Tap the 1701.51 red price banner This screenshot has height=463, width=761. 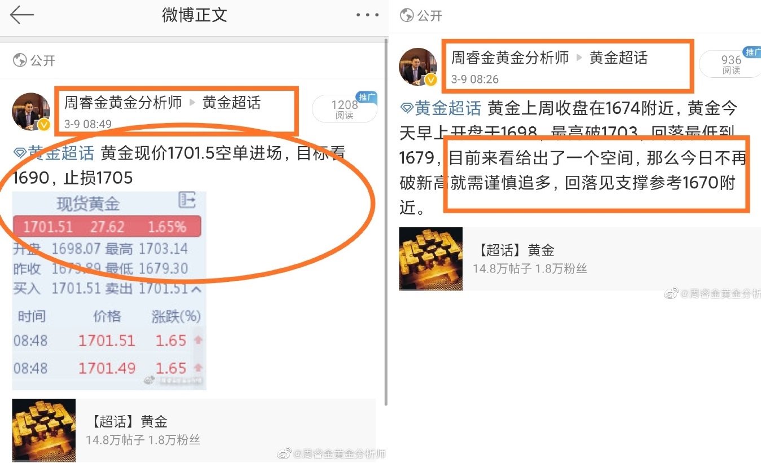click(x=107, y=227)
